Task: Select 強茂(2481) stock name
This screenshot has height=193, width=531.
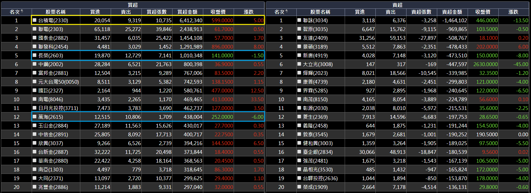Action: pos(315,161)
